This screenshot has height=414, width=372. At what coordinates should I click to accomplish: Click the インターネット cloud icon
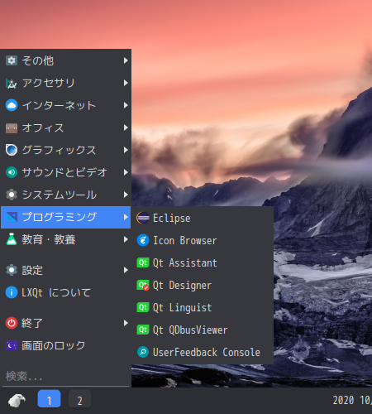point(12,105)
